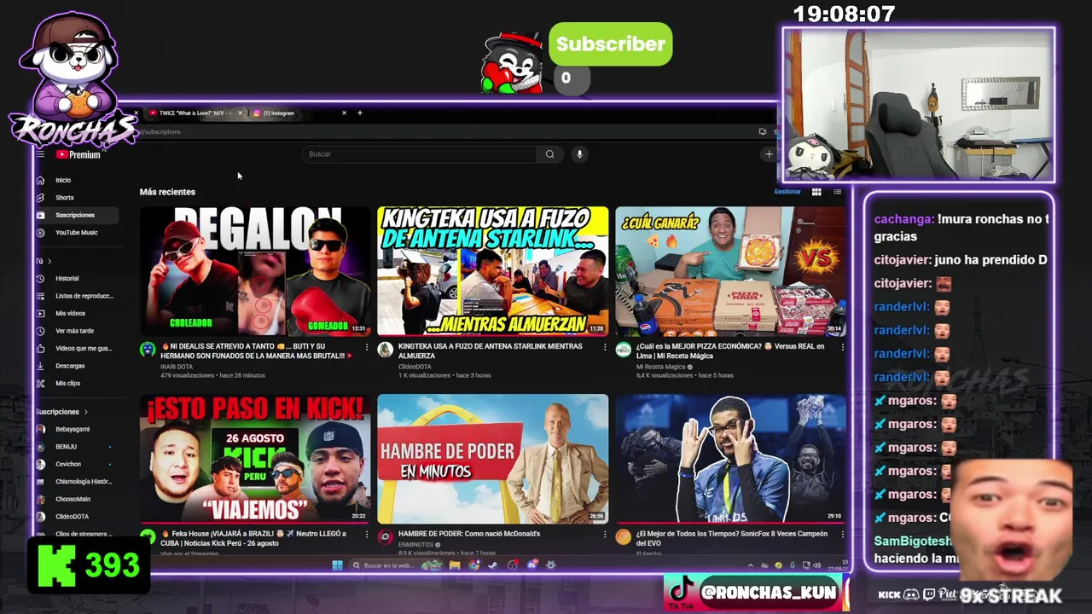Open KINGTEKA USA A FUZO video title
The image size is (1092, 614).
click(x=491, y=350)
